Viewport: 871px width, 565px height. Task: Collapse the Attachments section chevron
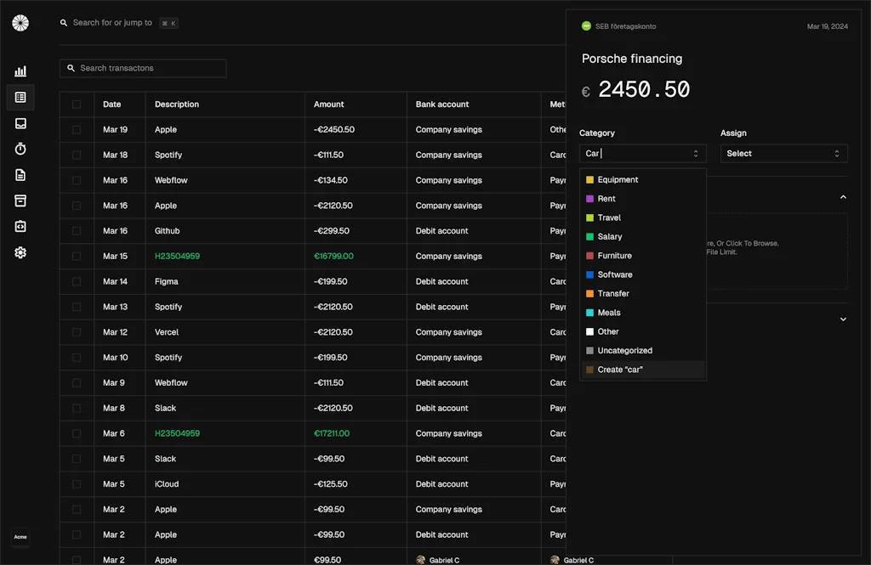tap(843, 196)
